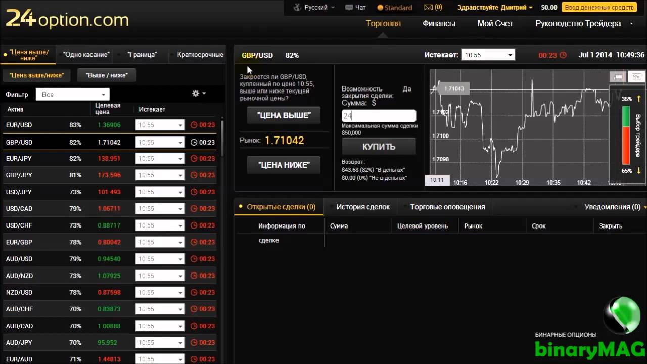Viewport: 647px width, 364px height.
Task: Open the История сделок tab
Action: tap(363, 207)
